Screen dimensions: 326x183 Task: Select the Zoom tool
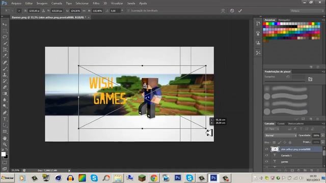click(5, 144)
